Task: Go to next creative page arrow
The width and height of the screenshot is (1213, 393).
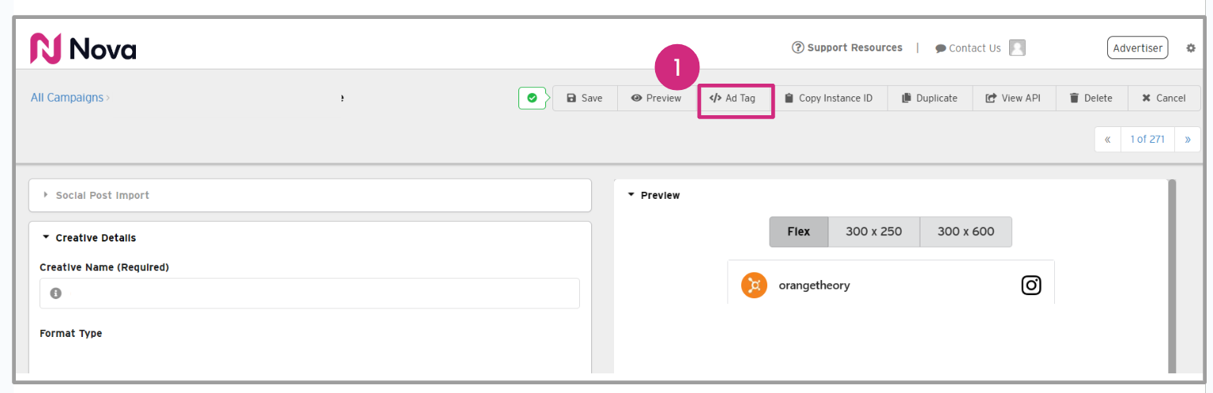Action: click(1187, 139)
